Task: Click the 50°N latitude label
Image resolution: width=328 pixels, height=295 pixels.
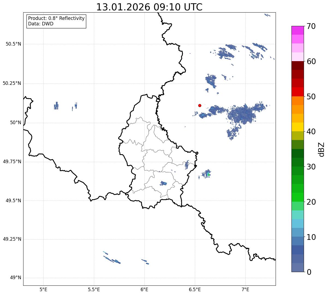Action: [16, 123]
